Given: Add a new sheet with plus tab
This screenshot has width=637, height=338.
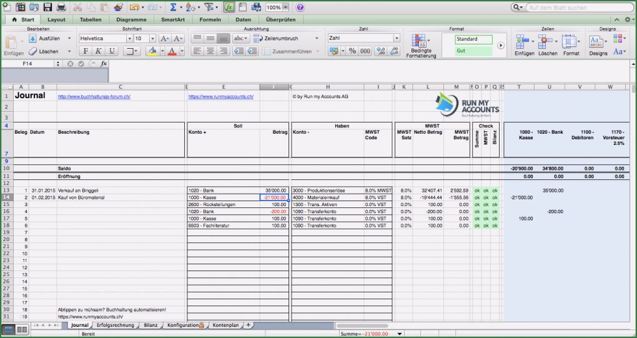Looking at the screenshot, I should (x=248, y=326).
